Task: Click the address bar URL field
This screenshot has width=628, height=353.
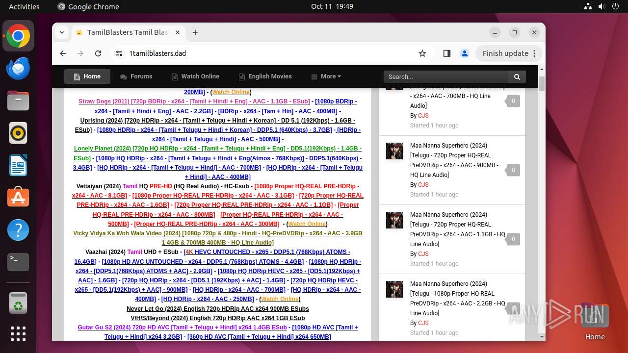Action: click(270, 53)
